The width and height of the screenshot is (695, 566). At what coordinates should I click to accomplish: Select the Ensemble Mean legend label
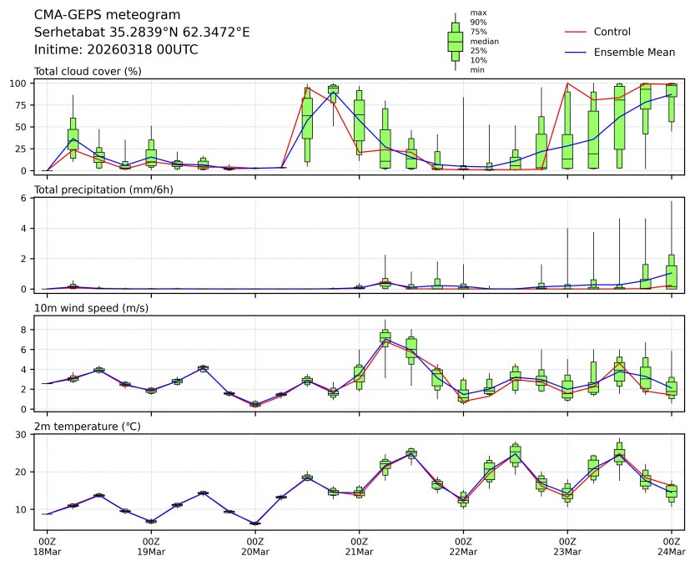coord(634,52)
